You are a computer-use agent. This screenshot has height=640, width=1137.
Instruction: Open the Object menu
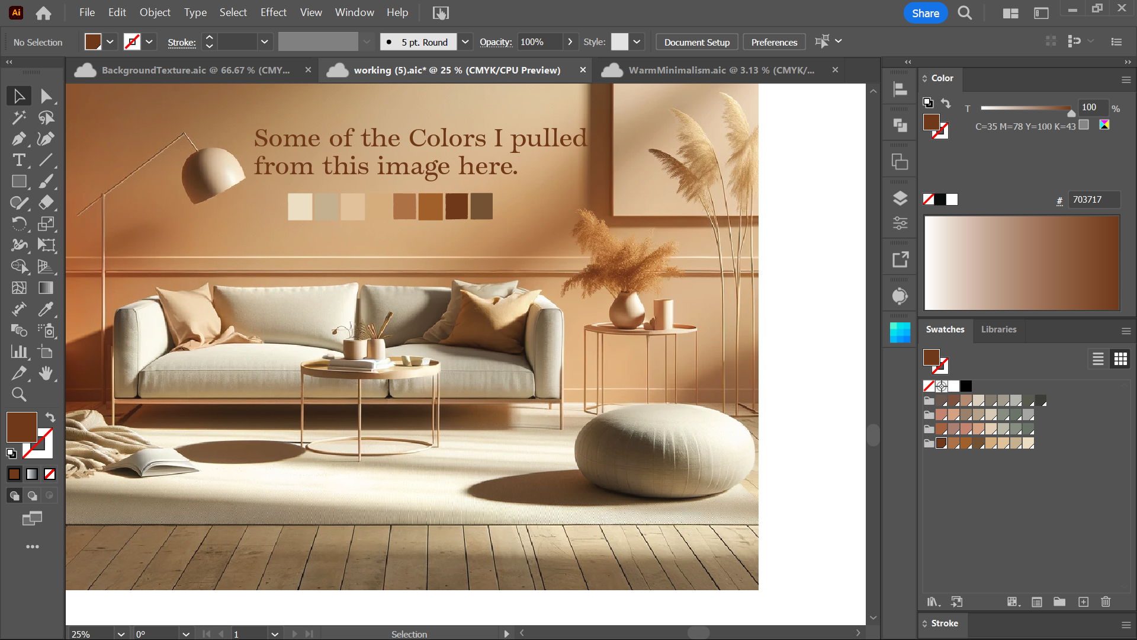click(x=155, y=12)
